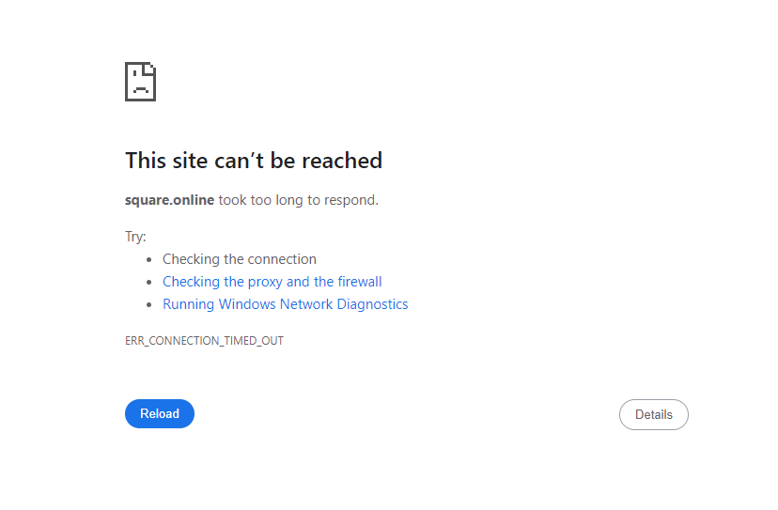
Task: Click the 'Try:' label
Action: [x=135, y=237]
